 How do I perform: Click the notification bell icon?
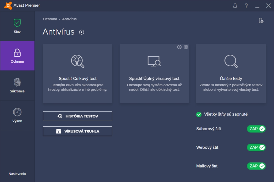point(235,6)
